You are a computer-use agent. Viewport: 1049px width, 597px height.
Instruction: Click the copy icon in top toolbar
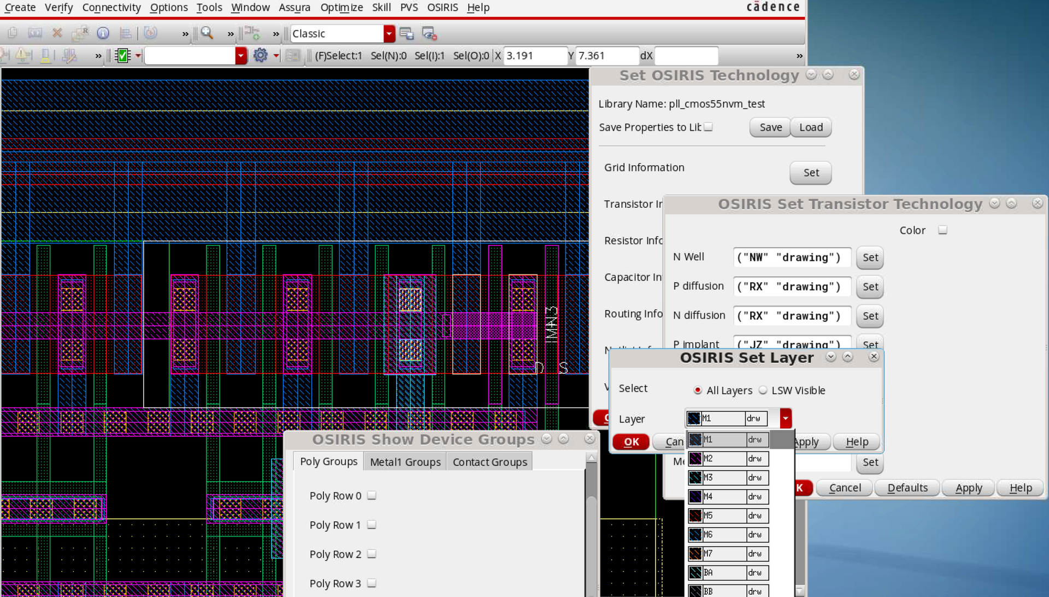13,33
